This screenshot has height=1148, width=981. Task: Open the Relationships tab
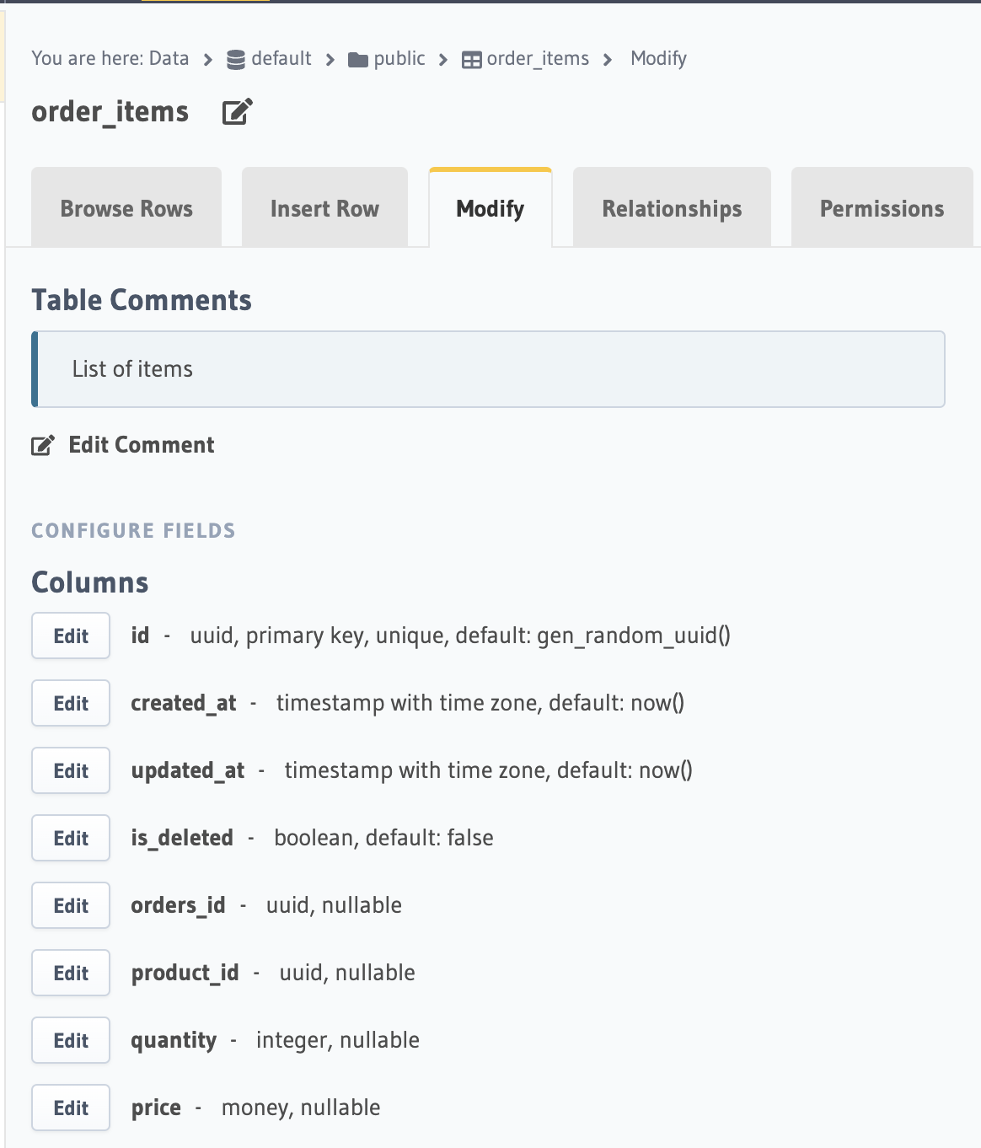[x=672, y=208]
